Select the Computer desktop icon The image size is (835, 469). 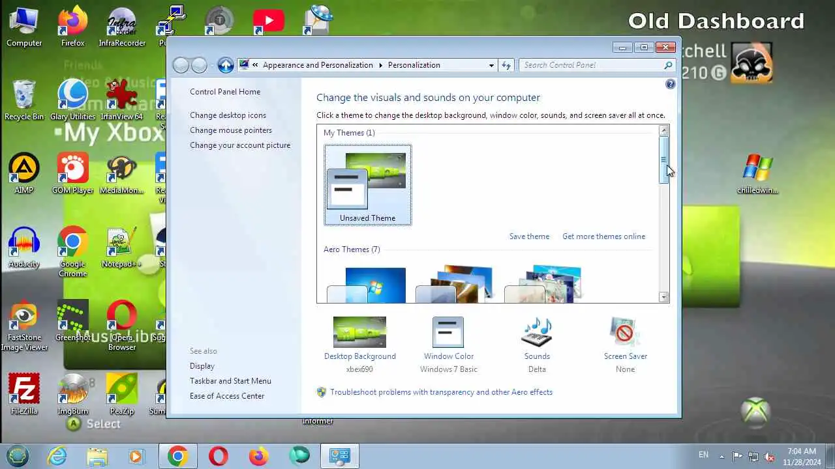pyautogui.click(x=24, y=27)
